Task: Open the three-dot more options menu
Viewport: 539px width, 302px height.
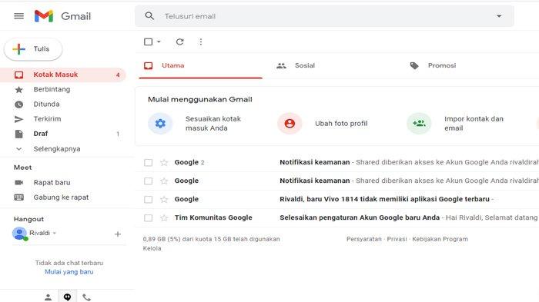Action: (201, 41)
